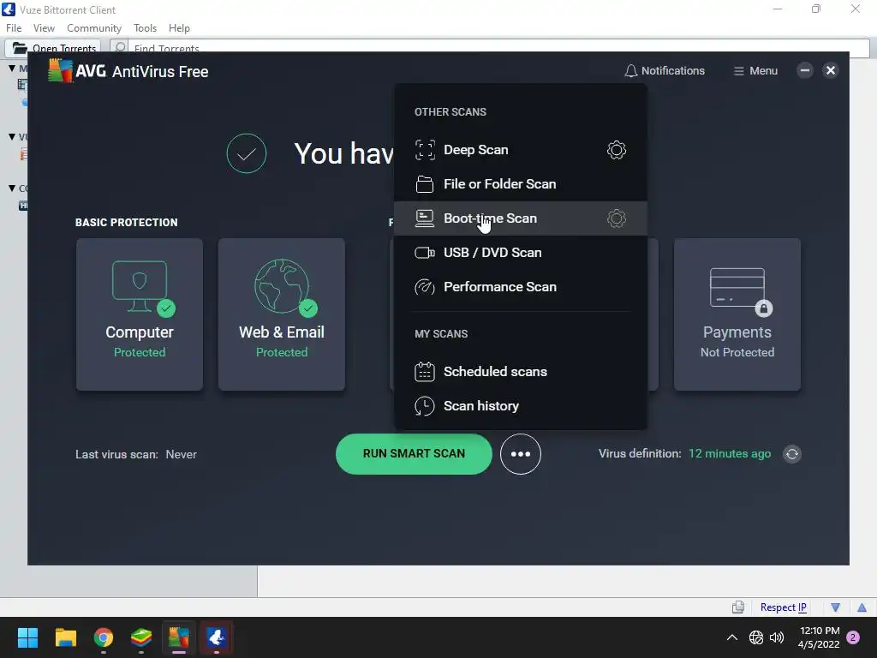The image size is (877, 658).
Task: Click the upload speed up-arrow icon
Action: (862, 607)
